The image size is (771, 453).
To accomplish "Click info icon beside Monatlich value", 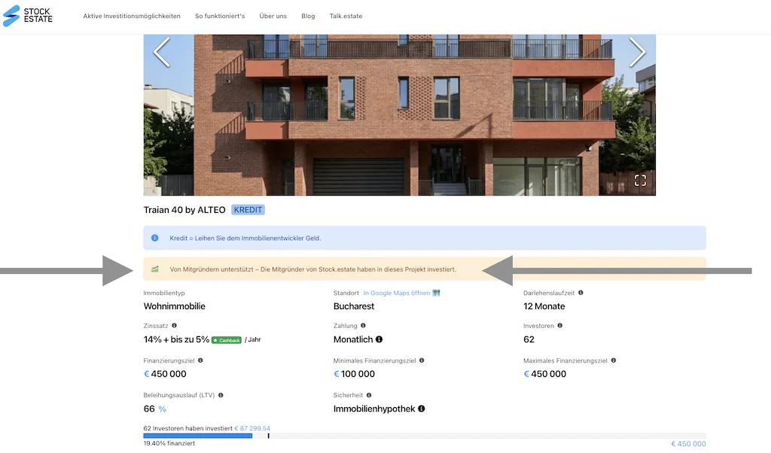I will [x=379, y=339].
